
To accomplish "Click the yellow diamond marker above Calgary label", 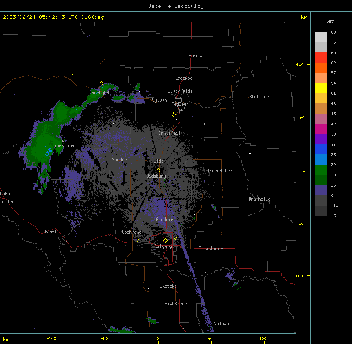I will click(166, 241).
